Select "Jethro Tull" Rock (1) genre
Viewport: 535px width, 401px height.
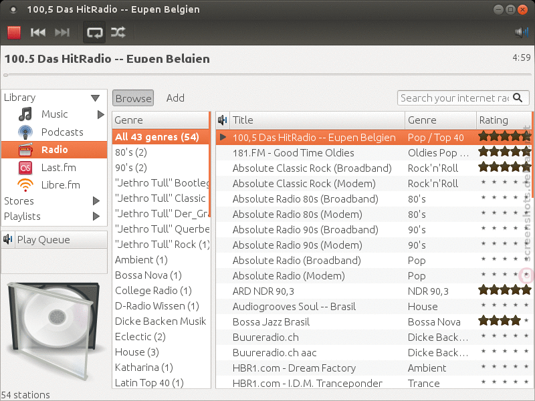click(160, 245)
